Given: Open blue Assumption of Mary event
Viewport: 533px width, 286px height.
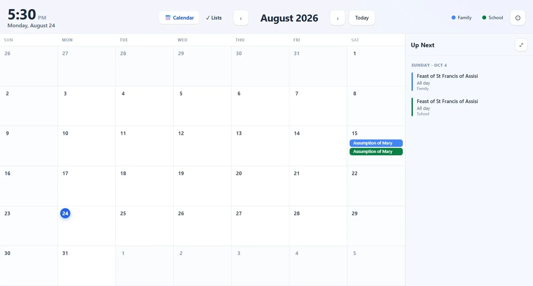Looking at the screenshot, I should click(x=376, y=143).
